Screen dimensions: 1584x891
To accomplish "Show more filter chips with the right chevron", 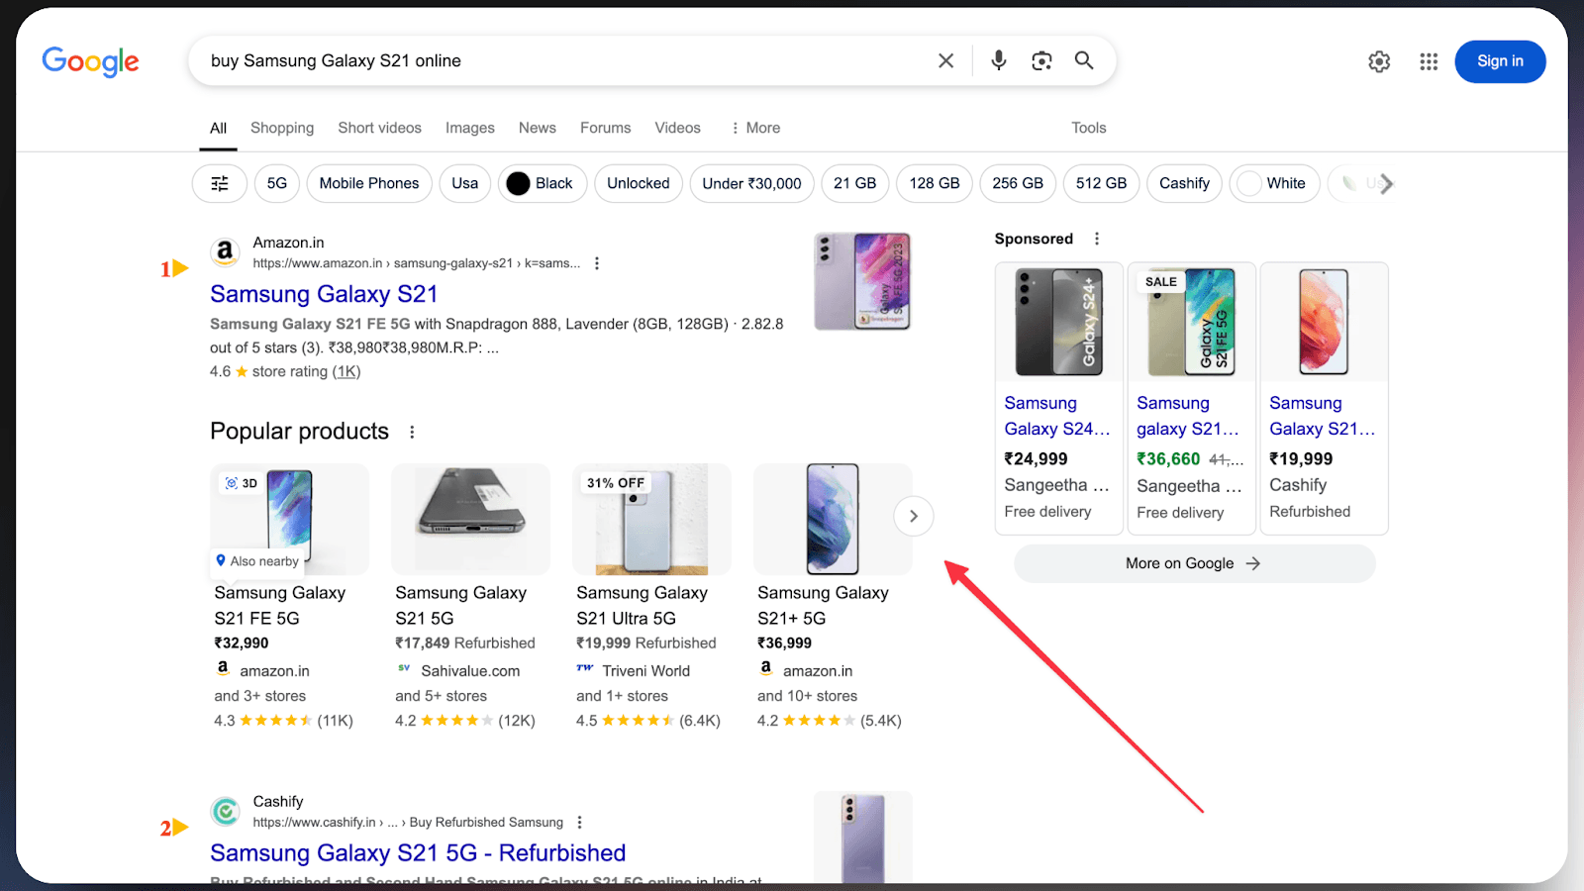I will 1386,183.
